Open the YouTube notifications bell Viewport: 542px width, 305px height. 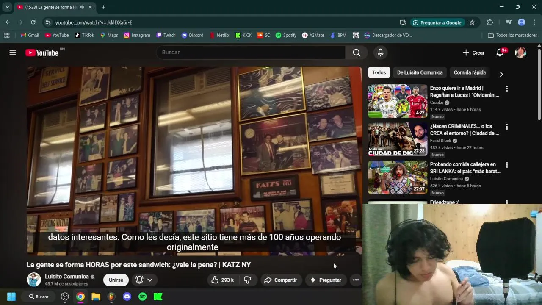pos(500,53)
